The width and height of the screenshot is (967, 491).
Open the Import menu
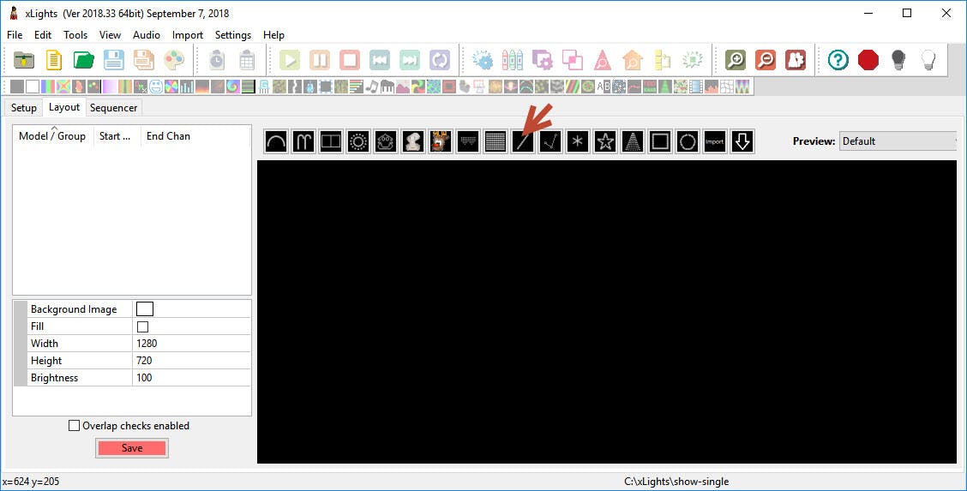click(x=188, y=35)
